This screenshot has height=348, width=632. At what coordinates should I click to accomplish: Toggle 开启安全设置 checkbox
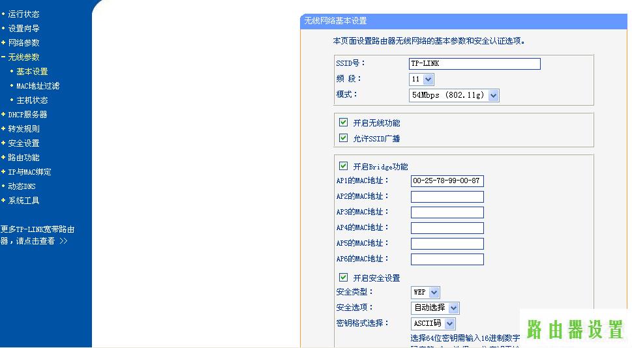(x=344, y=277)
